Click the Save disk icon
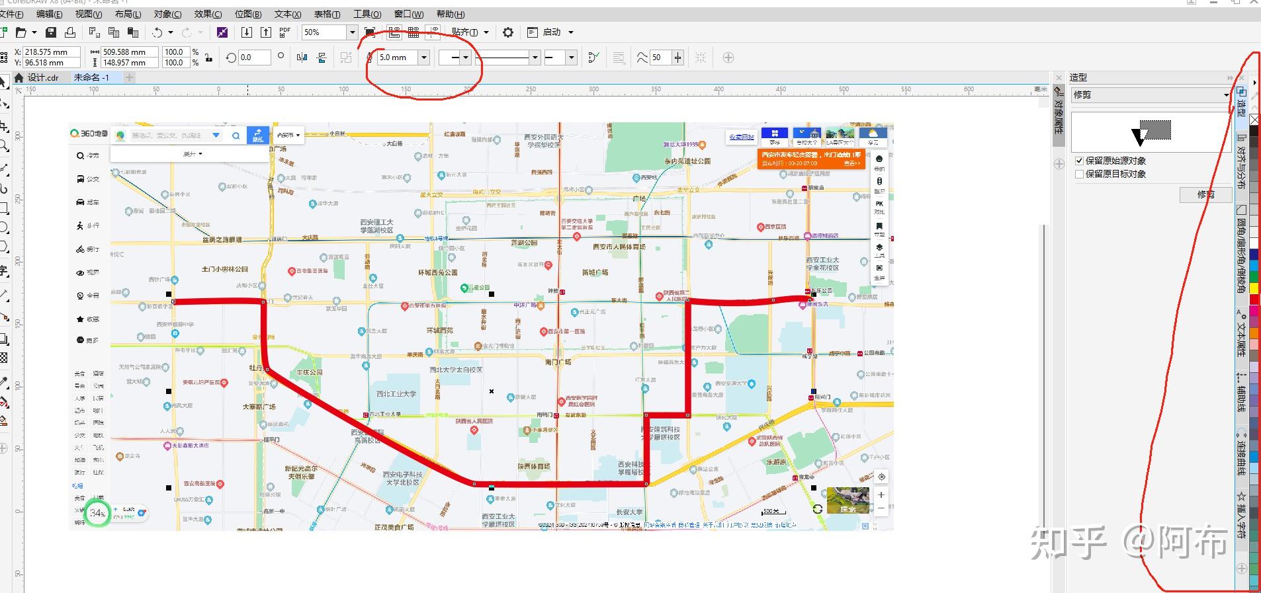 pyautogui.click(x=51, y=32)
